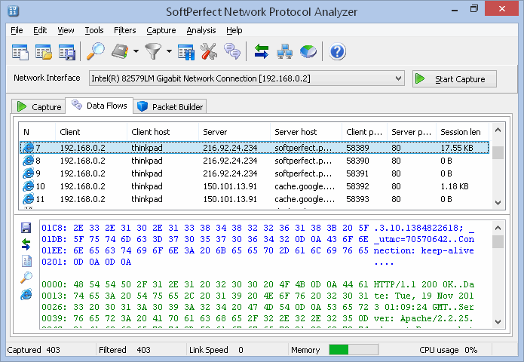Switch to the Packet Builder tab

click(x=170, y=106)
